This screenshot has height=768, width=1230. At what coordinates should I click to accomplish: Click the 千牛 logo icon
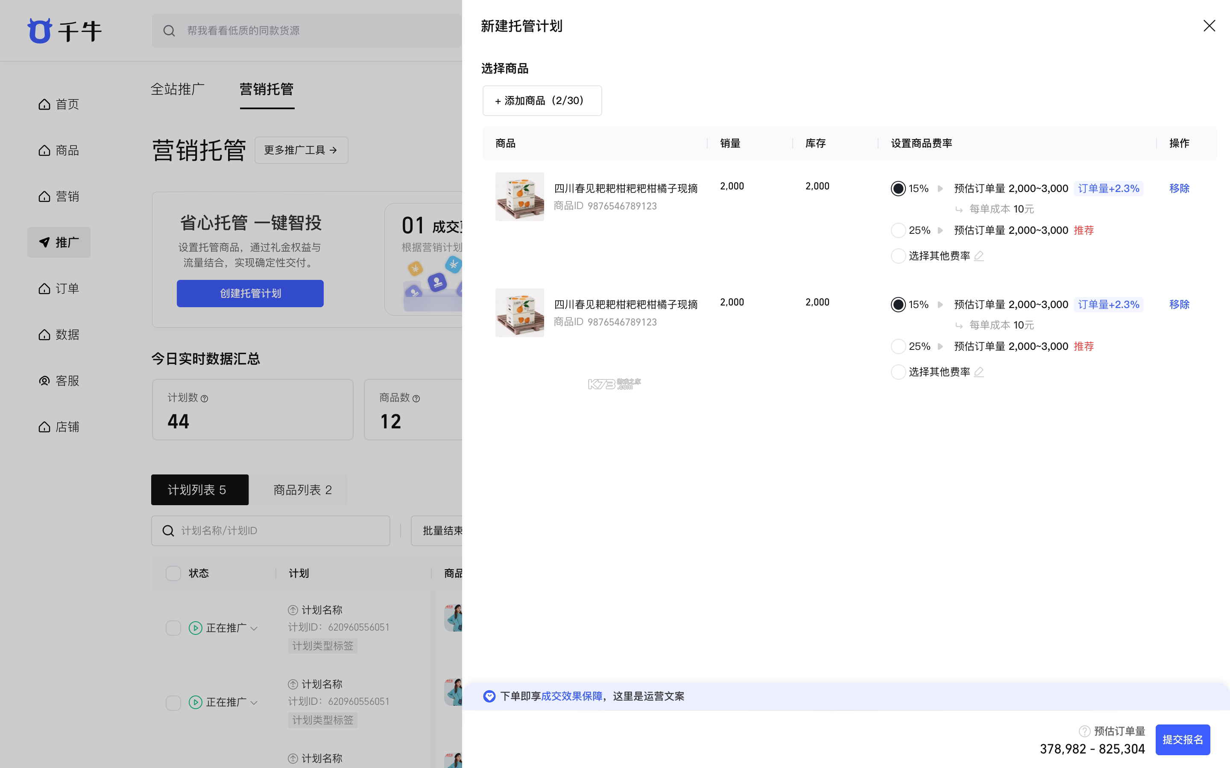point(40,30)
